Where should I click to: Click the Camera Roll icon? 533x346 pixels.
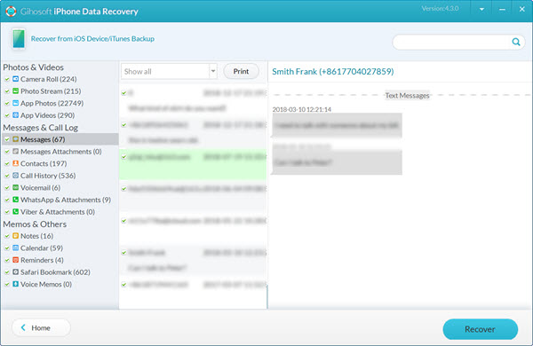click(x=15, y=79)
